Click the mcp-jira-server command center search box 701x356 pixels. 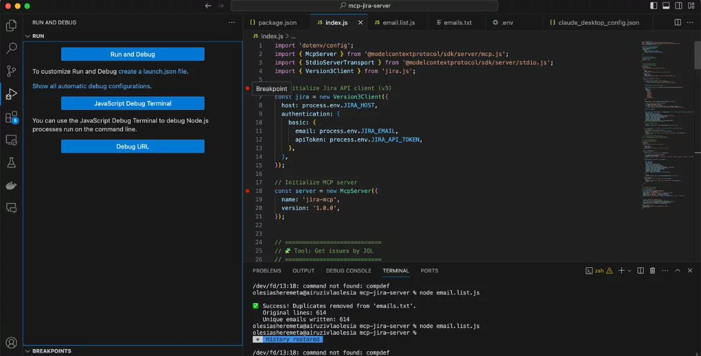(x=364, y=6)
